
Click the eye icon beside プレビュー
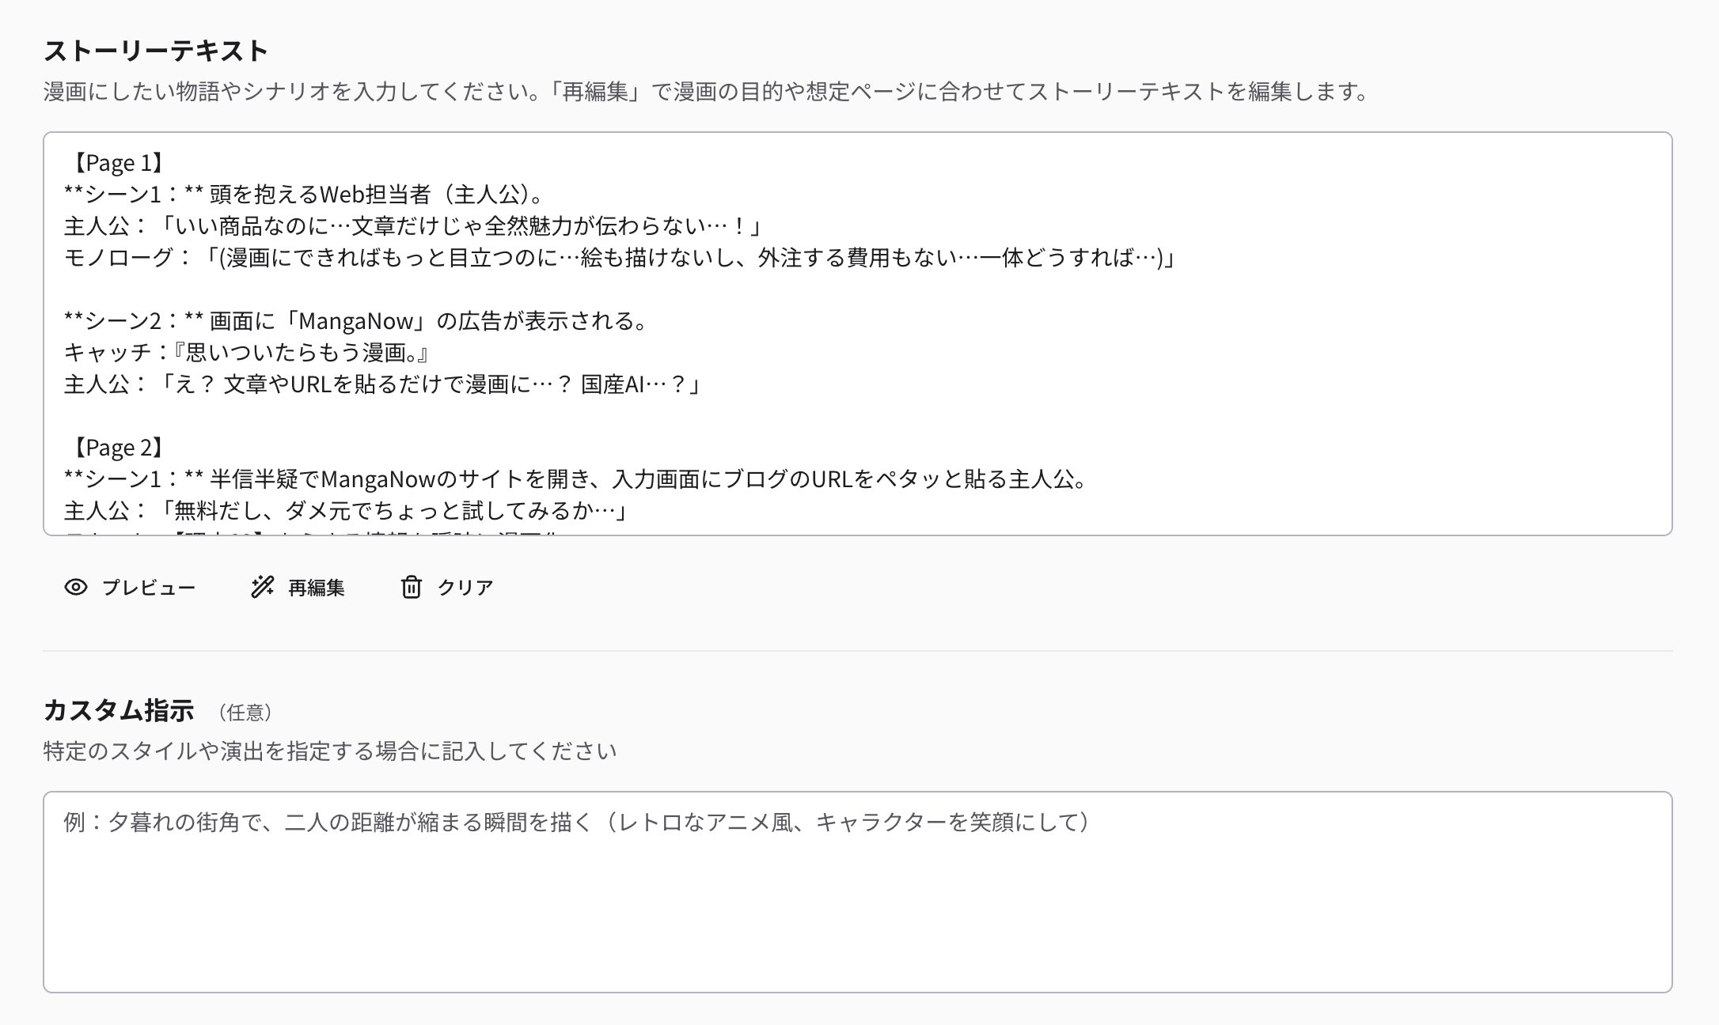[76, 587]
